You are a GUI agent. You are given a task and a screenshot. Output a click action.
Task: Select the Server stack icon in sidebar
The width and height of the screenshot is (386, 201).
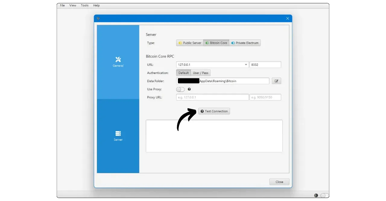pyautogui.click(x=118, y=133)
